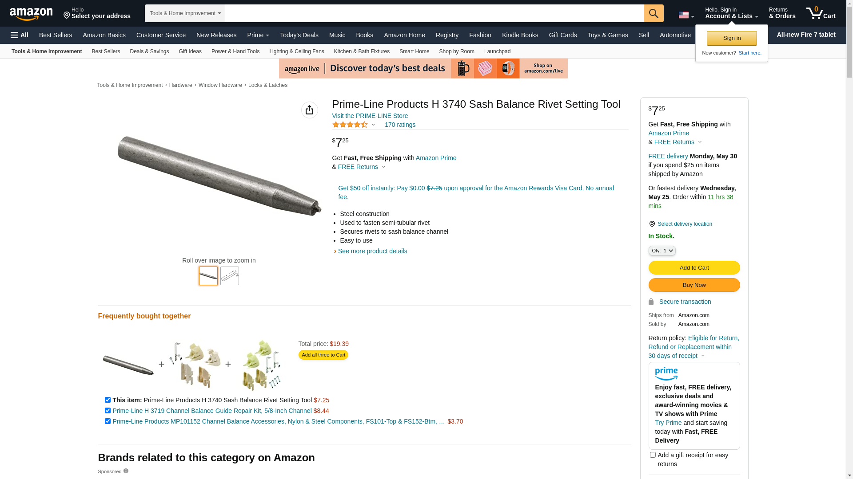Click the search magnifier button
The image size is (853, 479).
coord(654,13)
